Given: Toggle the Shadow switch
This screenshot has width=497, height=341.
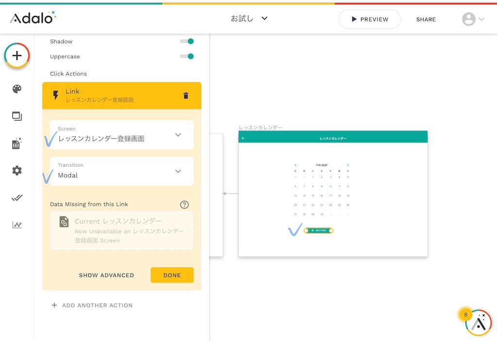Looking at the screenshot, I should (x=187, y=41).
